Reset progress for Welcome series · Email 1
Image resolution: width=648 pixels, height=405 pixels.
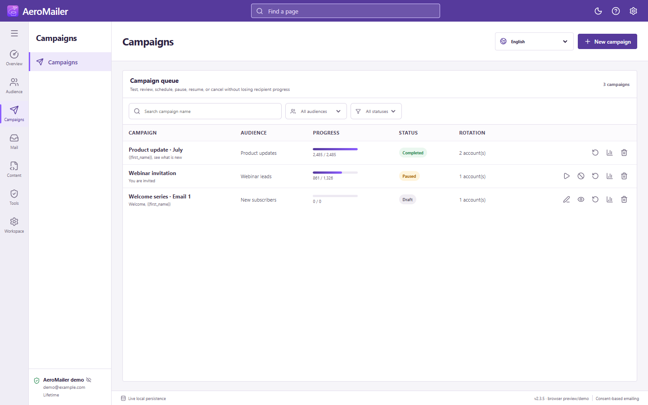tap(595, 199)
